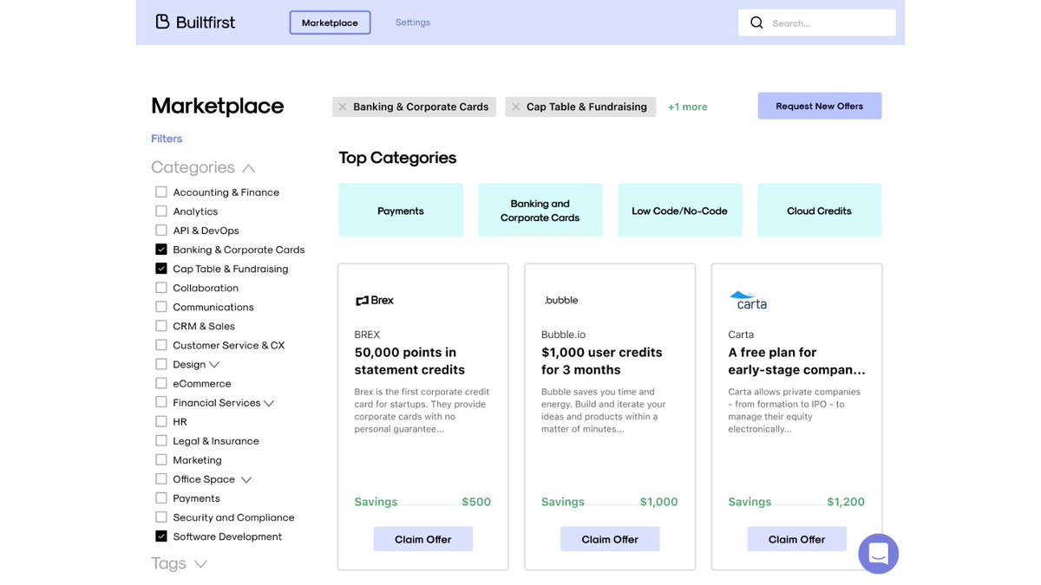
Task: Check Security and Compliance checkbox
Action: pos(160,517)
